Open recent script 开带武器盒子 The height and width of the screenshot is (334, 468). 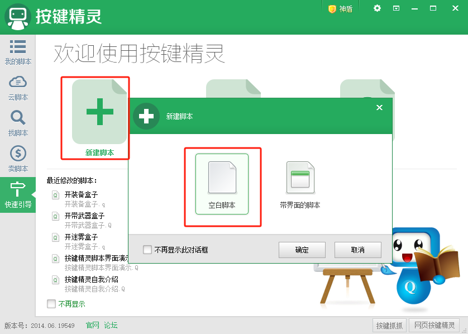tap(84, 216)
